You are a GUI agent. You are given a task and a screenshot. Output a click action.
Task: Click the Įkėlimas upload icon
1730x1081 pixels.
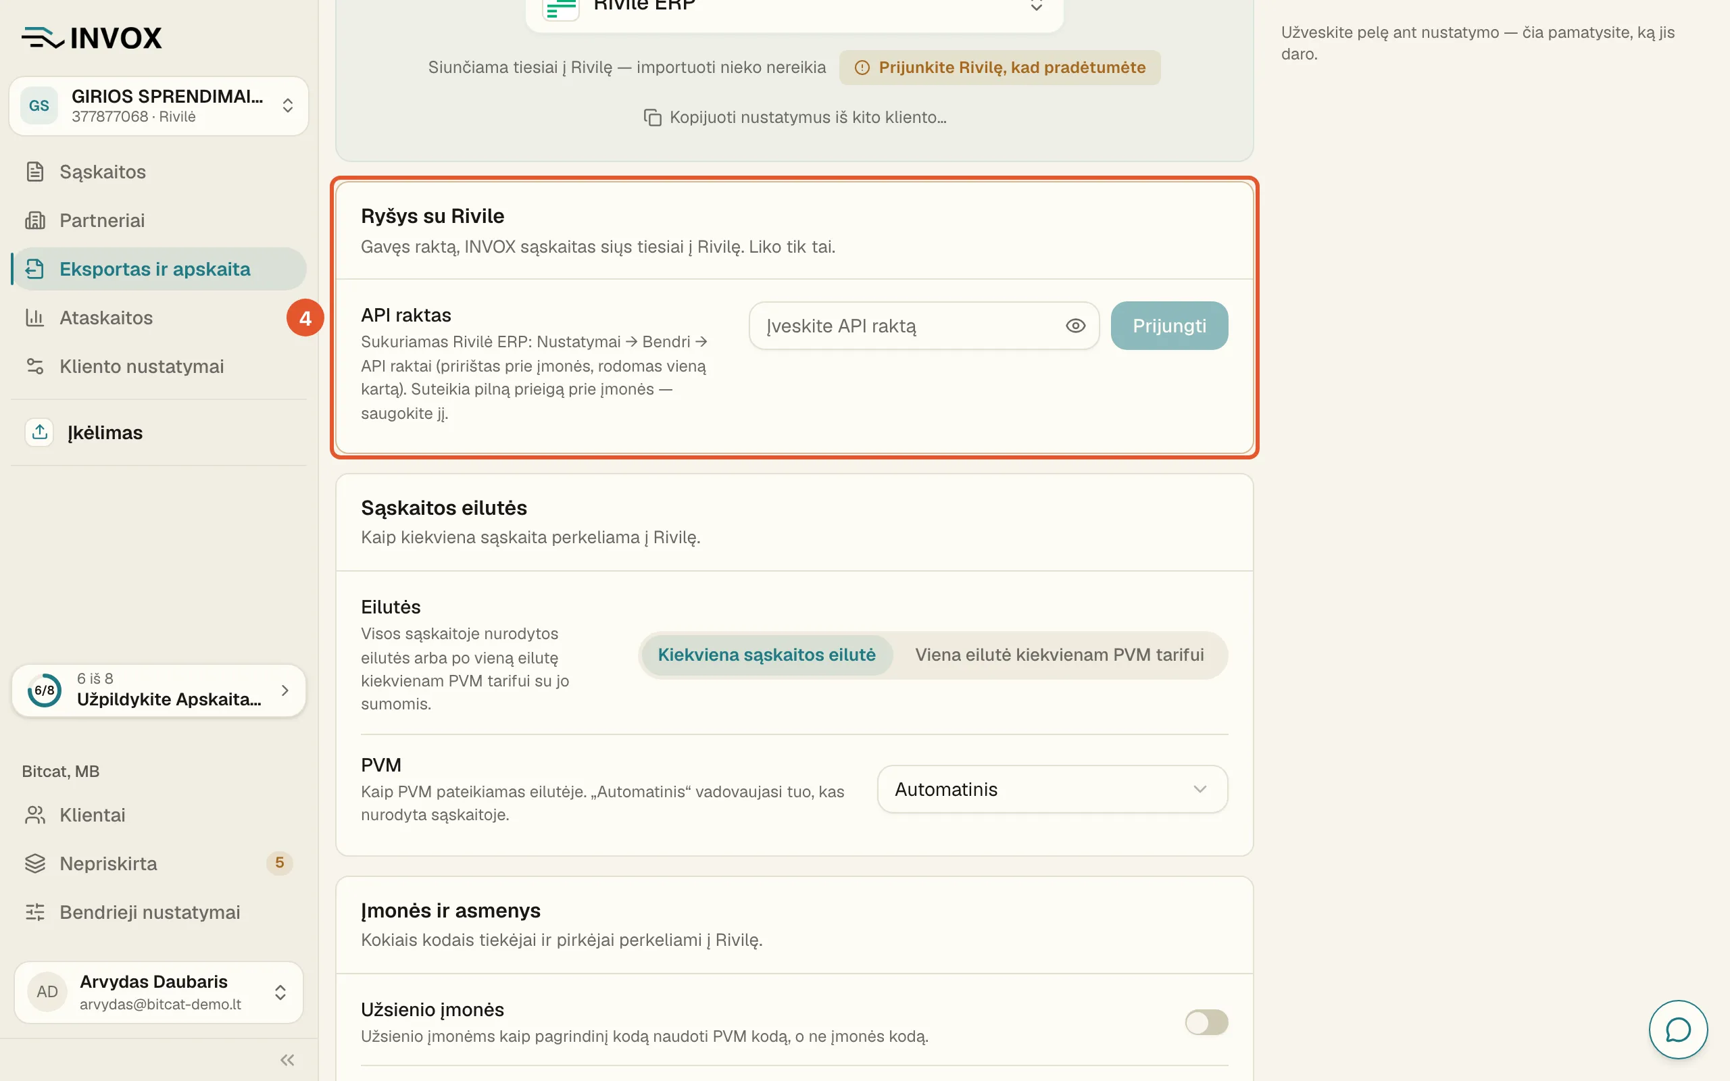coord(39,432)
